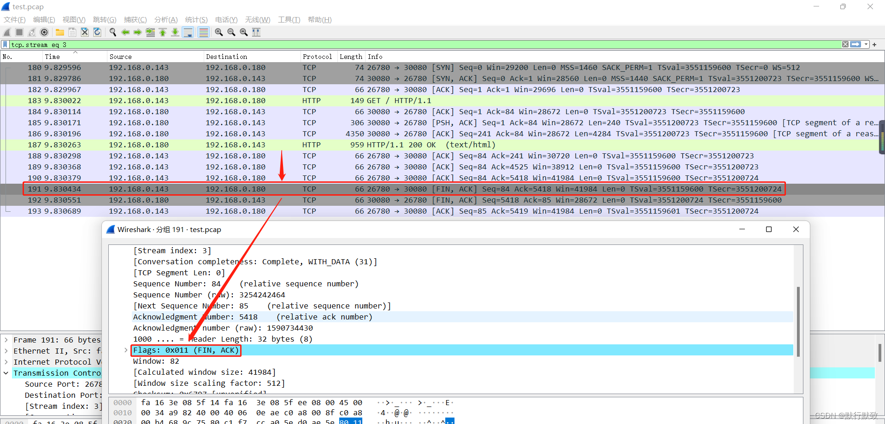Open the 统计(S) menu

196,20
